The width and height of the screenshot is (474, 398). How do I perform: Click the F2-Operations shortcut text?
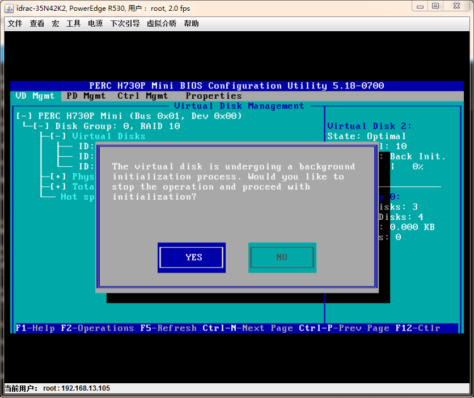(x=98, y=328)
